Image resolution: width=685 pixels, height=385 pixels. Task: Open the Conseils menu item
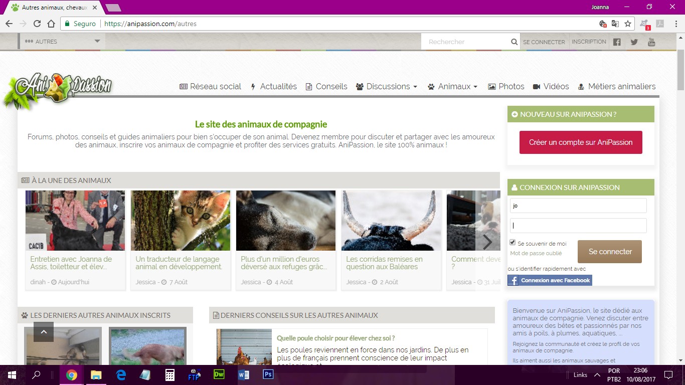click(326, 86)
